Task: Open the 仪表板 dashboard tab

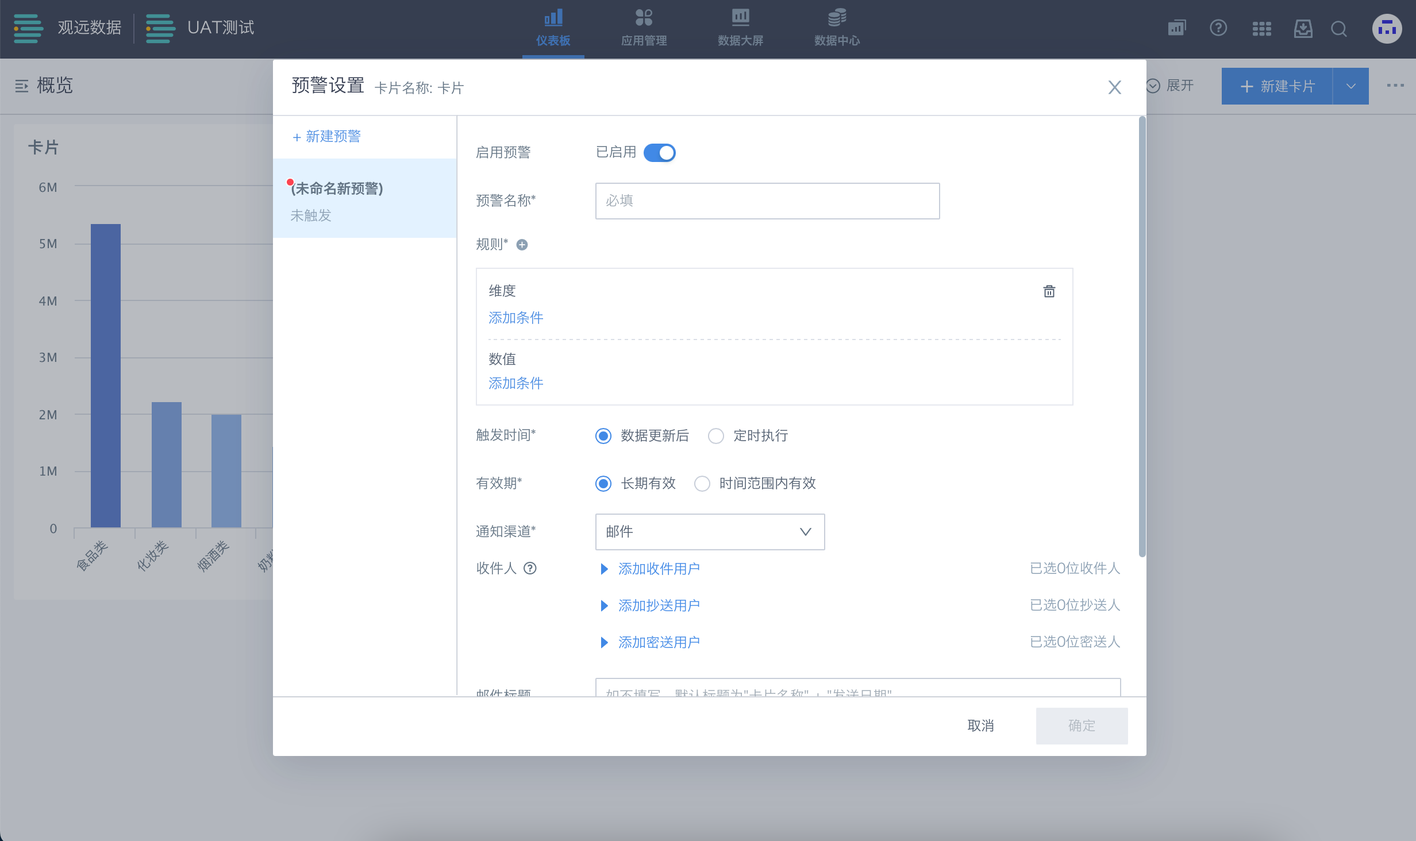Action: pos(553,28)
